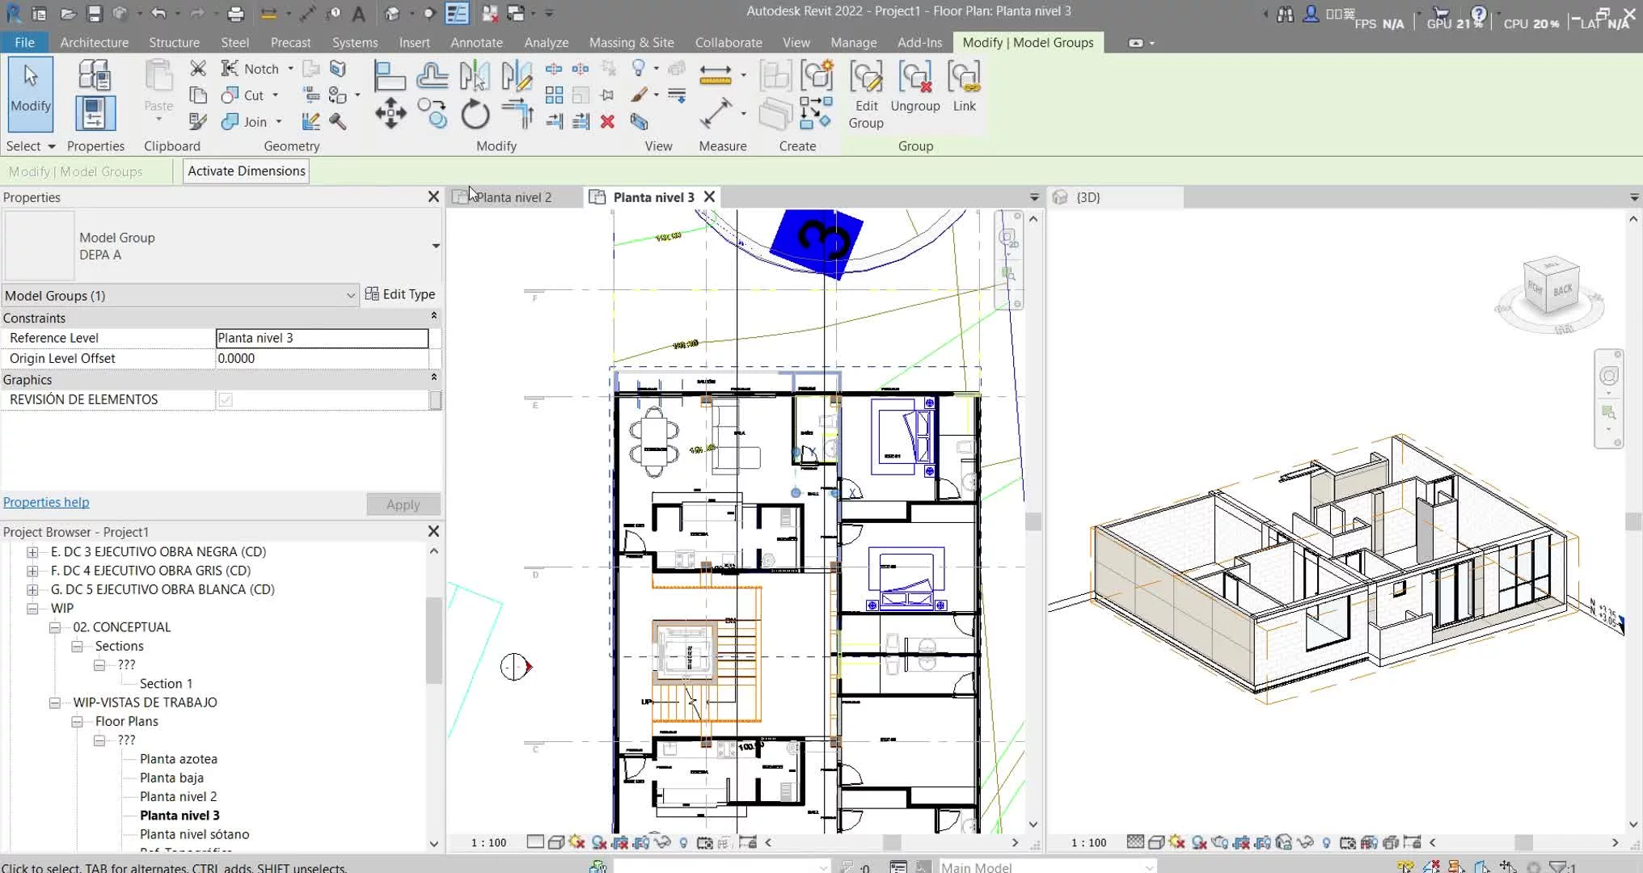Click the Demolish hammer icon
Image resolution: width=1643 pixels, height=873 pixels.
[x=337, y=121]
